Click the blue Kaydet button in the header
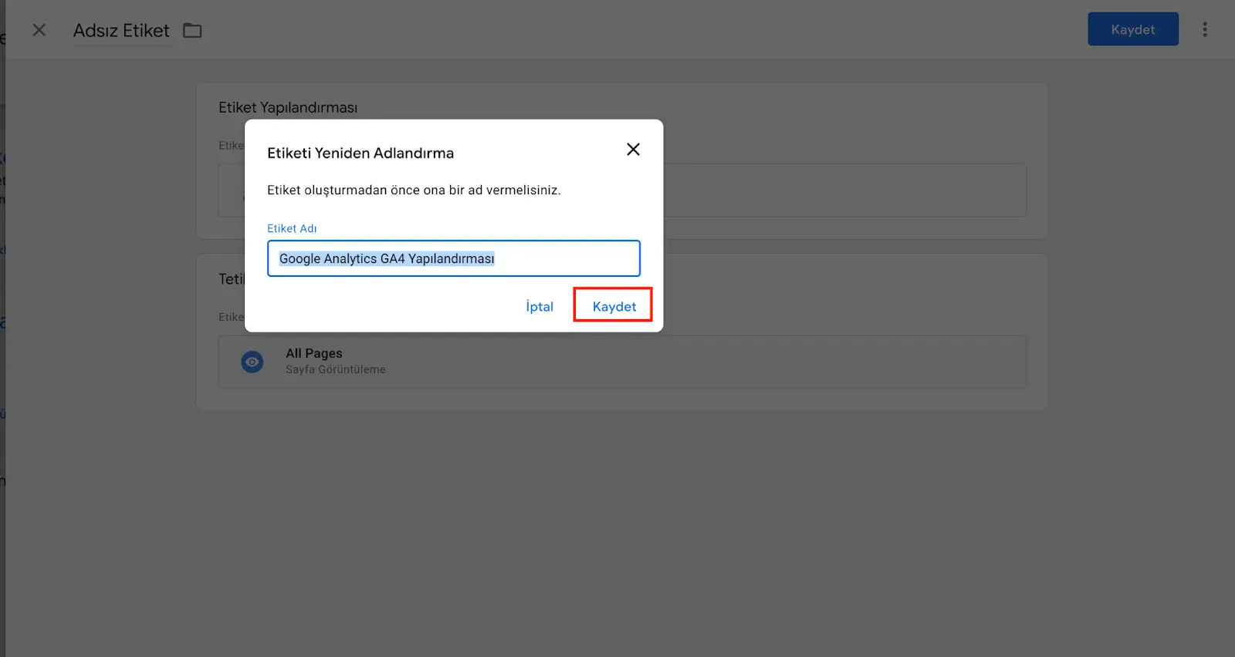Screen dimensions: 1235x657 [x=1133, y=29]
